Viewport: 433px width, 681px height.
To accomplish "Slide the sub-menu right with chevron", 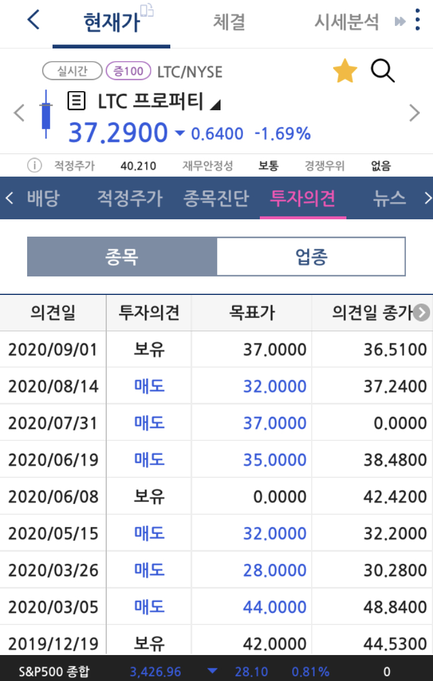I will pyautogui.click(x=428, y=199).
